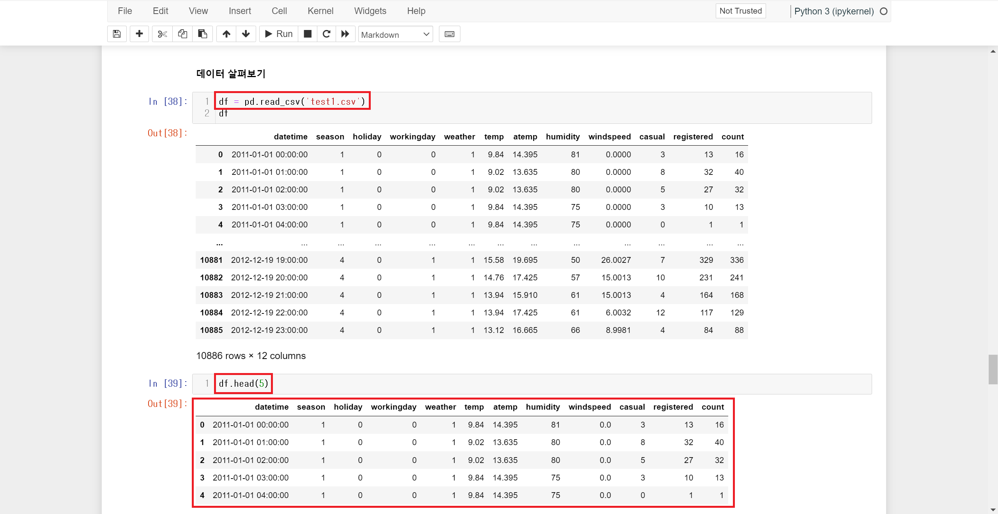This screenshot has height=514, width=998.
Task: Open the command palette keyboard icon
Action: click(449, 34)
